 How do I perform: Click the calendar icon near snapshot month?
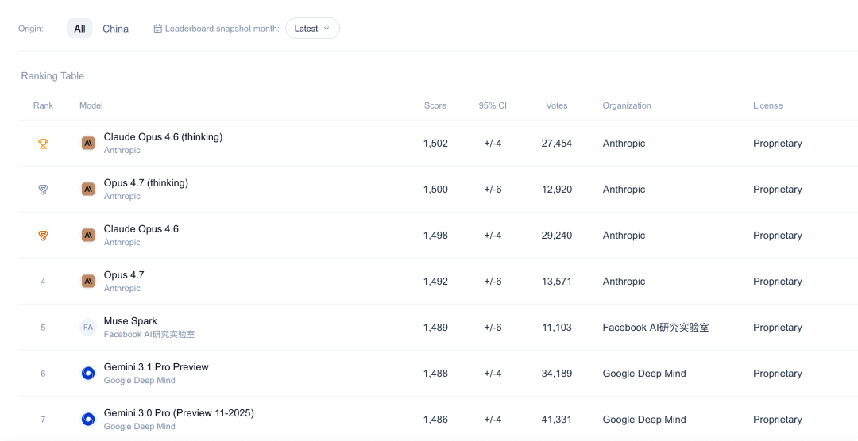click(157, 29)
